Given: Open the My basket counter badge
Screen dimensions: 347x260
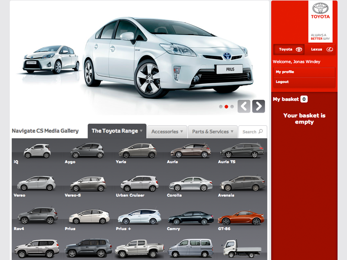Looking at the screenshot, I should click(304, 99).
